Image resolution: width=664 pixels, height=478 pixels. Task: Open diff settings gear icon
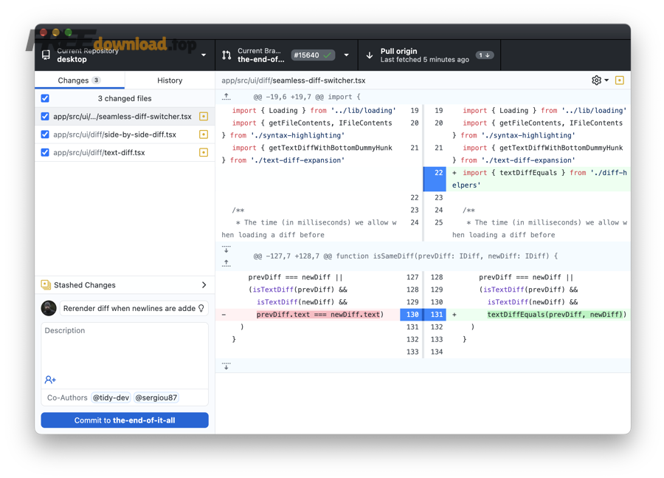point(597,81)
